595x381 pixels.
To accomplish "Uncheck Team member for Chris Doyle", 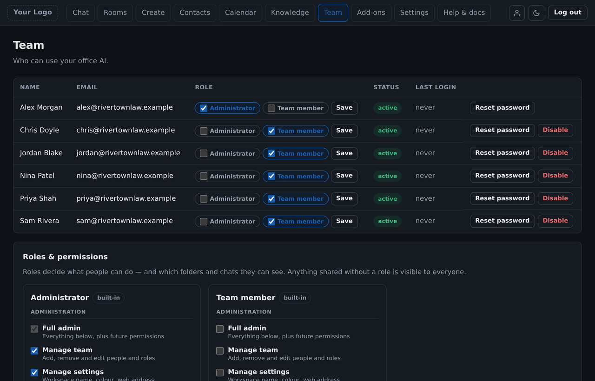I will tap(271, 131).
